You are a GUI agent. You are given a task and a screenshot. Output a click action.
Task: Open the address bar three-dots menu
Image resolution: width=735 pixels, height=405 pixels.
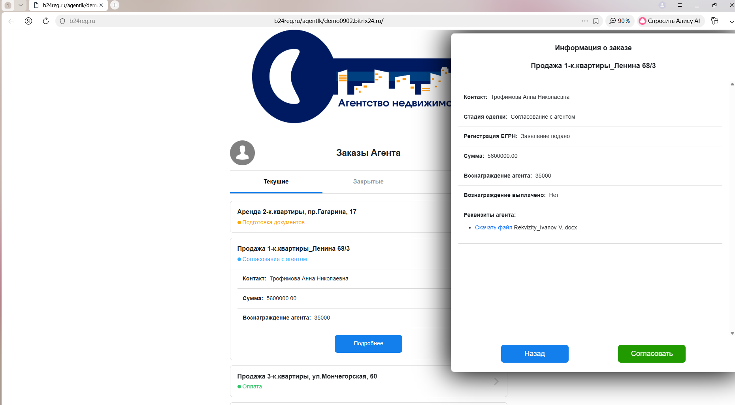(585, 21)
